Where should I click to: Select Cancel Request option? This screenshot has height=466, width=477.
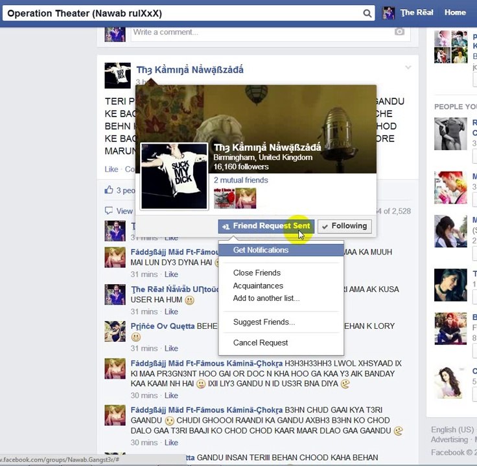pyautogui.click(x=261, y=342)
